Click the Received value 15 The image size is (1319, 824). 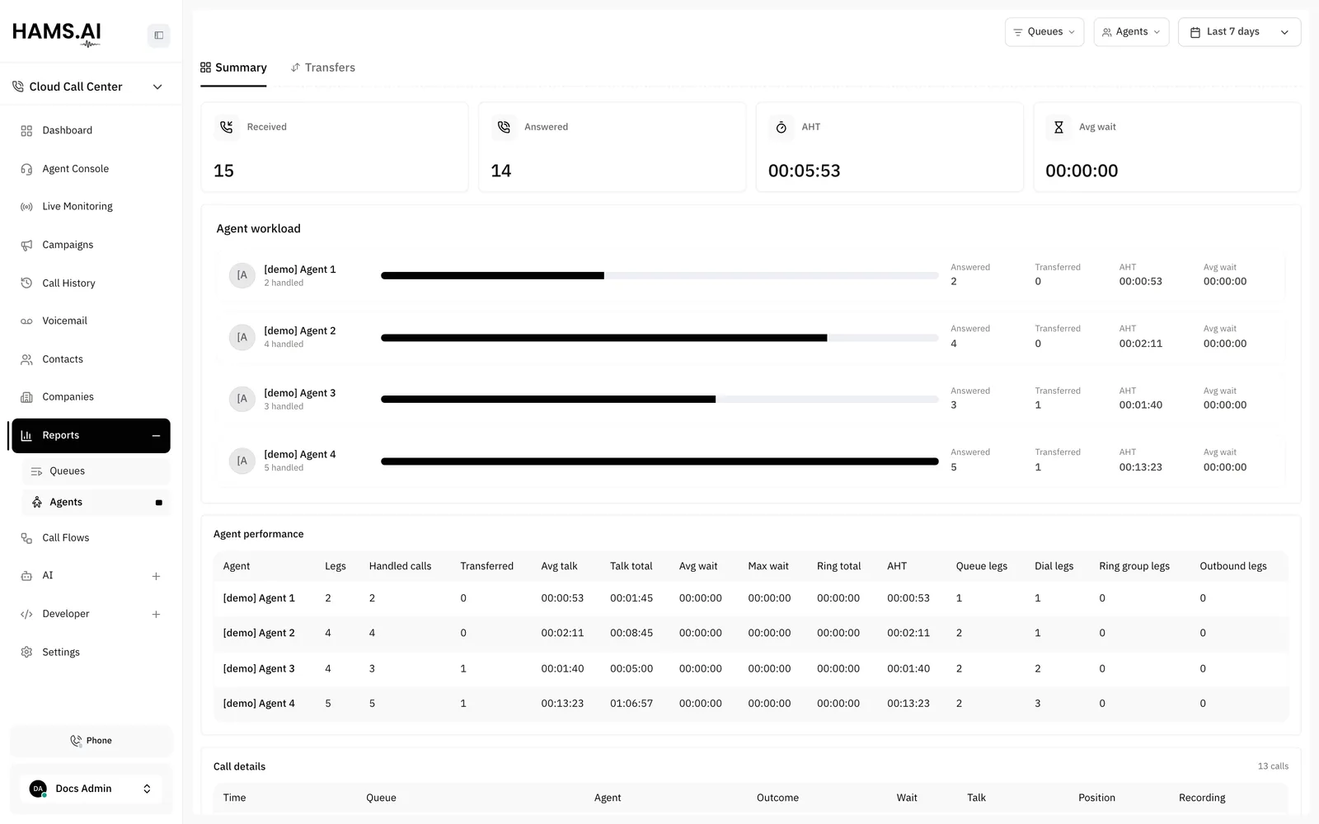pos(223,171)
